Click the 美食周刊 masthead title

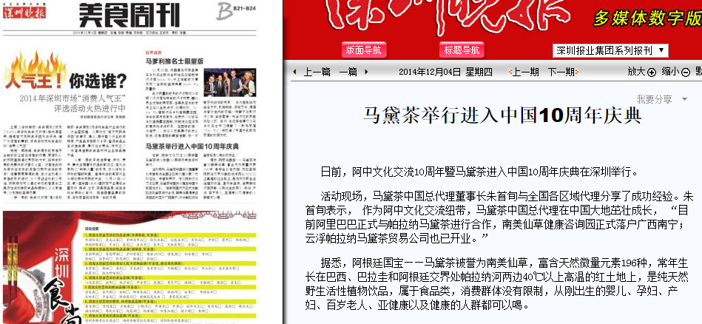click(x=129, y=16)
